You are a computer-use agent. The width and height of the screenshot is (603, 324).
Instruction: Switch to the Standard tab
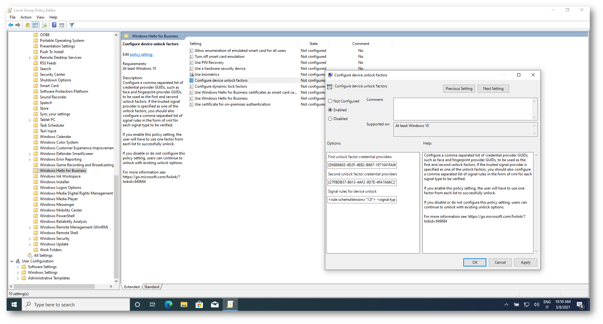tap(152, 287)
